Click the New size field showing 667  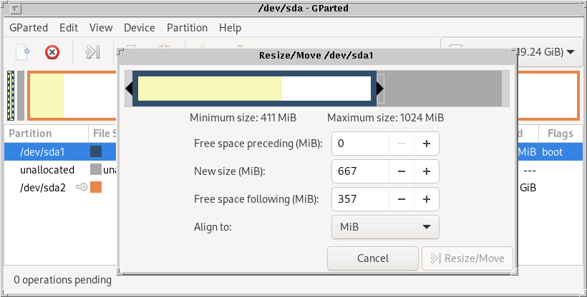pyautogui.click(x=361, y=171)
